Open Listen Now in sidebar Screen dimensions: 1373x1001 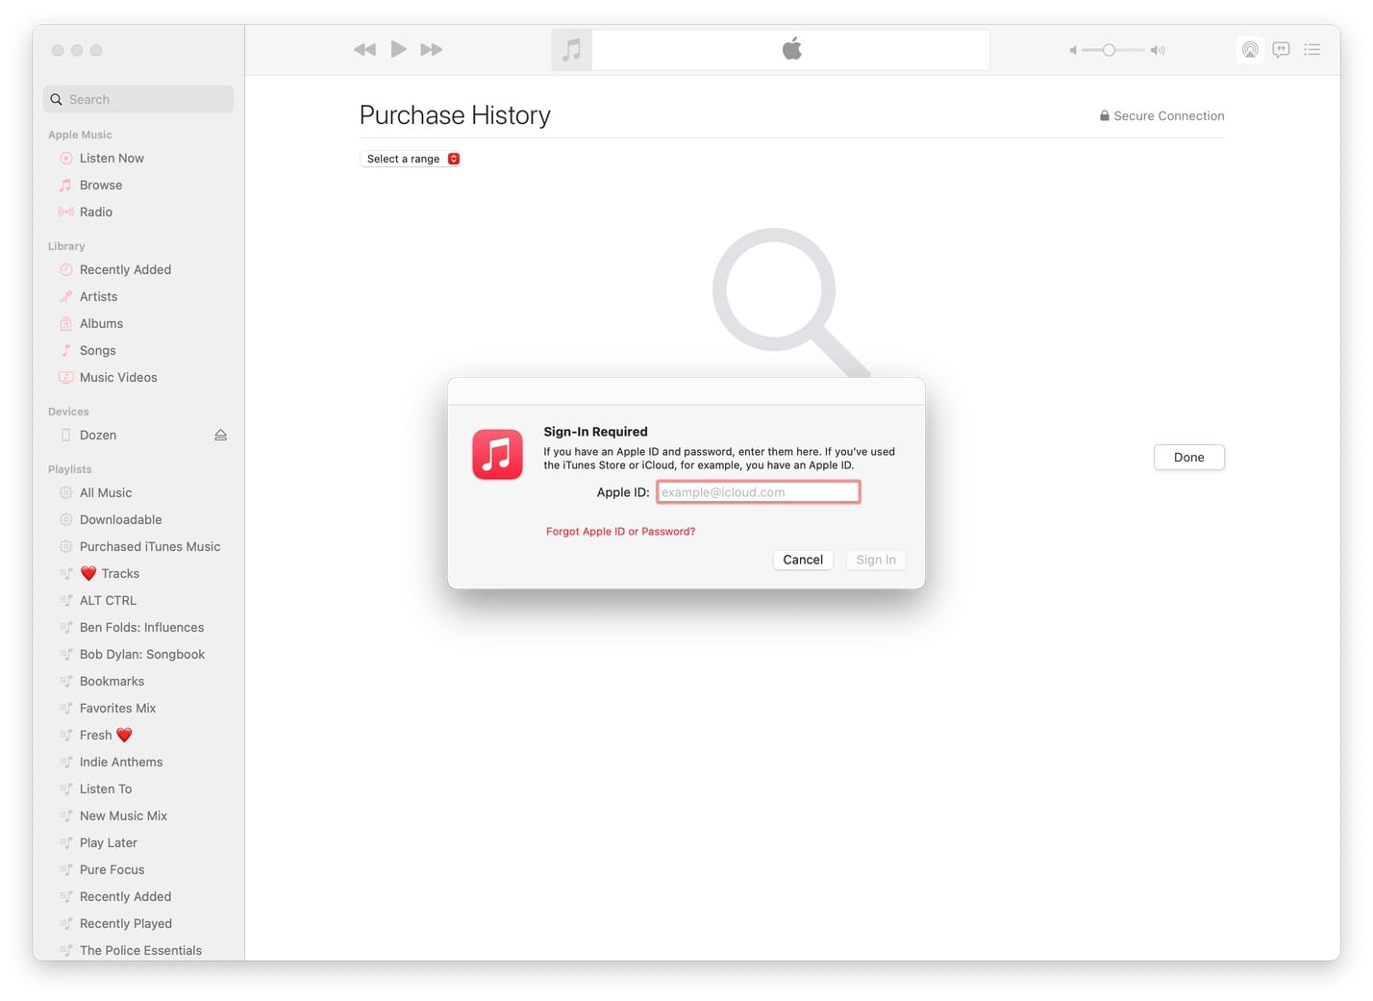[x=112, y=159]
